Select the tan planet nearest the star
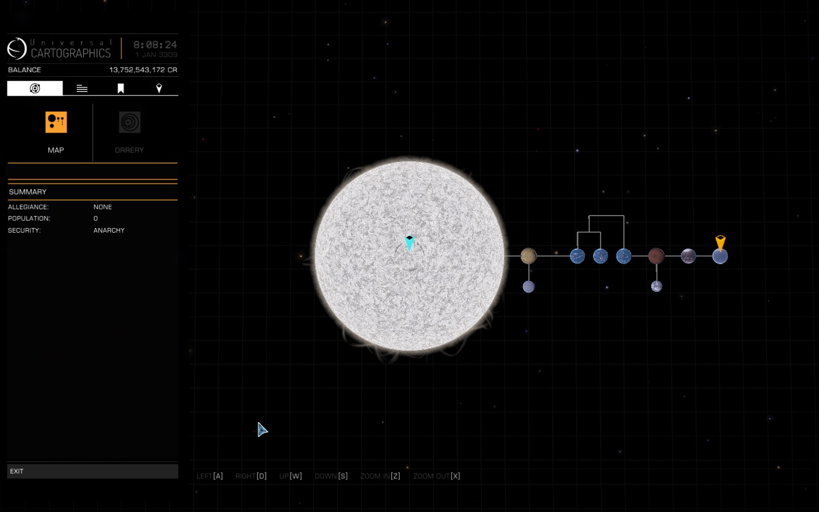This screenshot has height=512, width=819. pyautogui.click(x=528, y=256)
